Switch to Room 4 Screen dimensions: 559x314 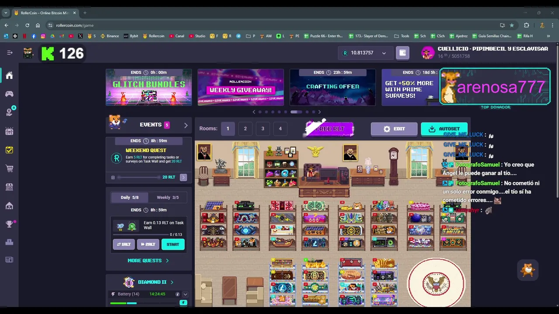(x=280, y=129)
